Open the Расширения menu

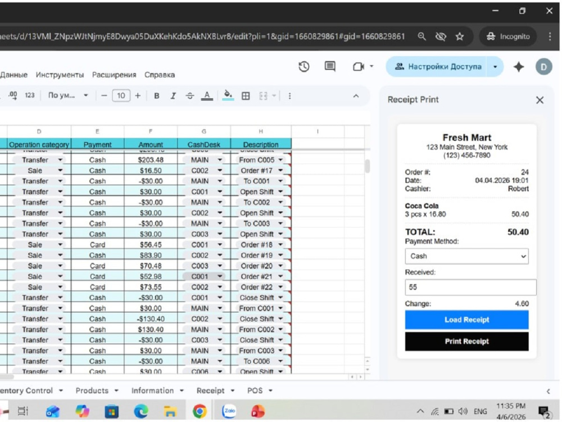[x=114, y=75]
